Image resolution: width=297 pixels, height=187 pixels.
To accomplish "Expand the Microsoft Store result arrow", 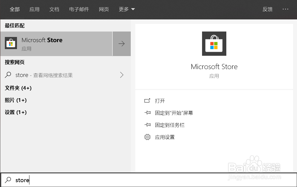I will 122,44.
